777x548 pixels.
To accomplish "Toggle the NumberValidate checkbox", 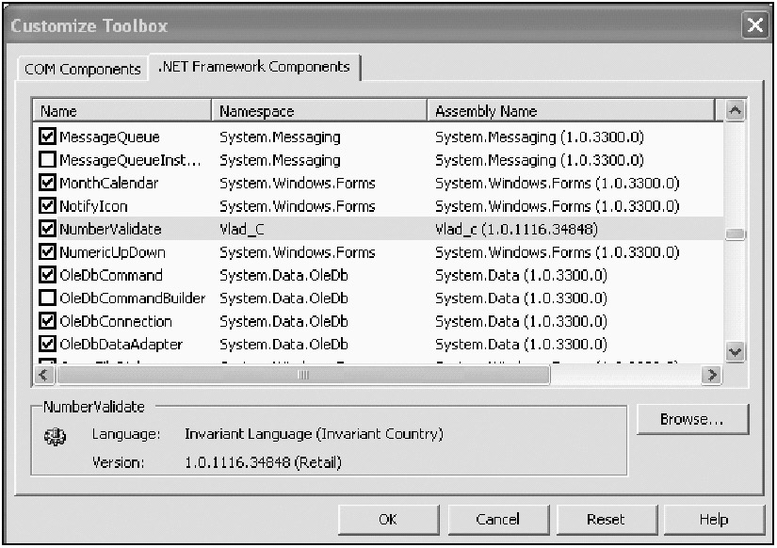I will (47, 229).
